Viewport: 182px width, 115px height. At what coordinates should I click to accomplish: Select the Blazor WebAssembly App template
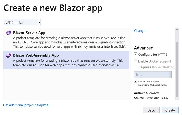tap(66, 60)
